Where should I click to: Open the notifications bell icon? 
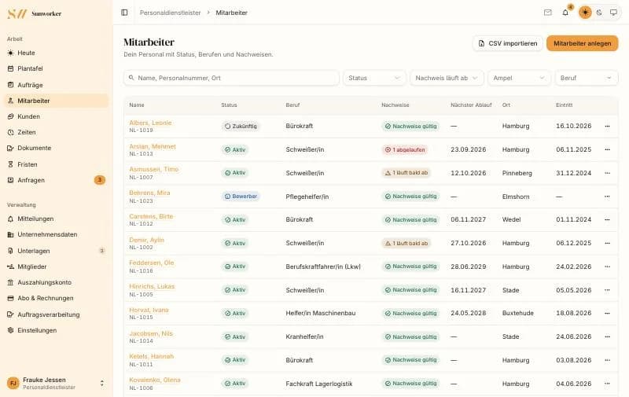click(x=565, y=13)
